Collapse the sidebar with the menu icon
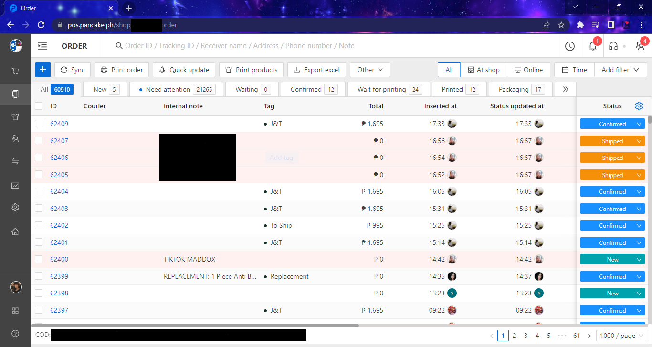Image resolution: width=652 pixels, height=347 pixels. 42,46
